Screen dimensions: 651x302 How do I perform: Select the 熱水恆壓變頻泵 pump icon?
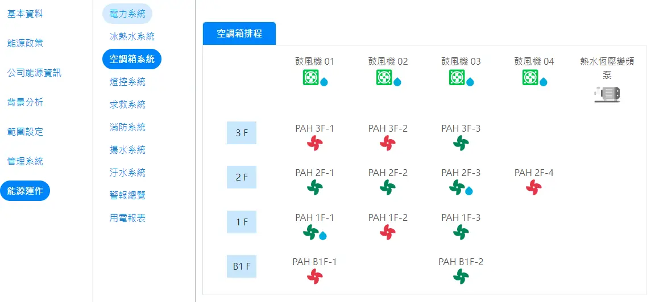point(607,95)
